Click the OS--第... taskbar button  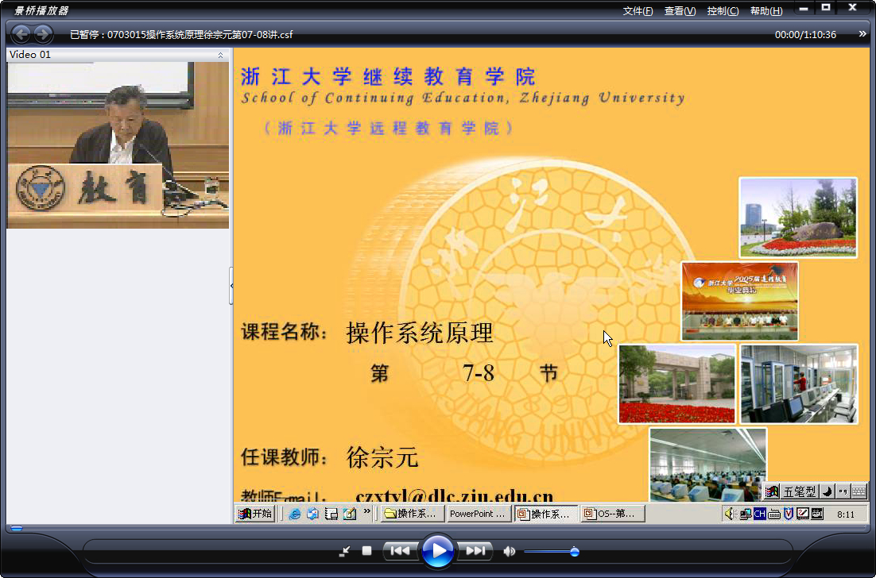coord(613,514)
